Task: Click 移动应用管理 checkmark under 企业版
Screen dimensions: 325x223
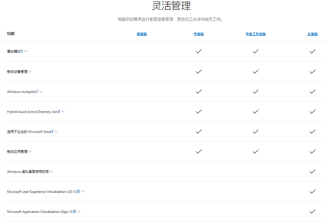Action: tap(313, 151)
